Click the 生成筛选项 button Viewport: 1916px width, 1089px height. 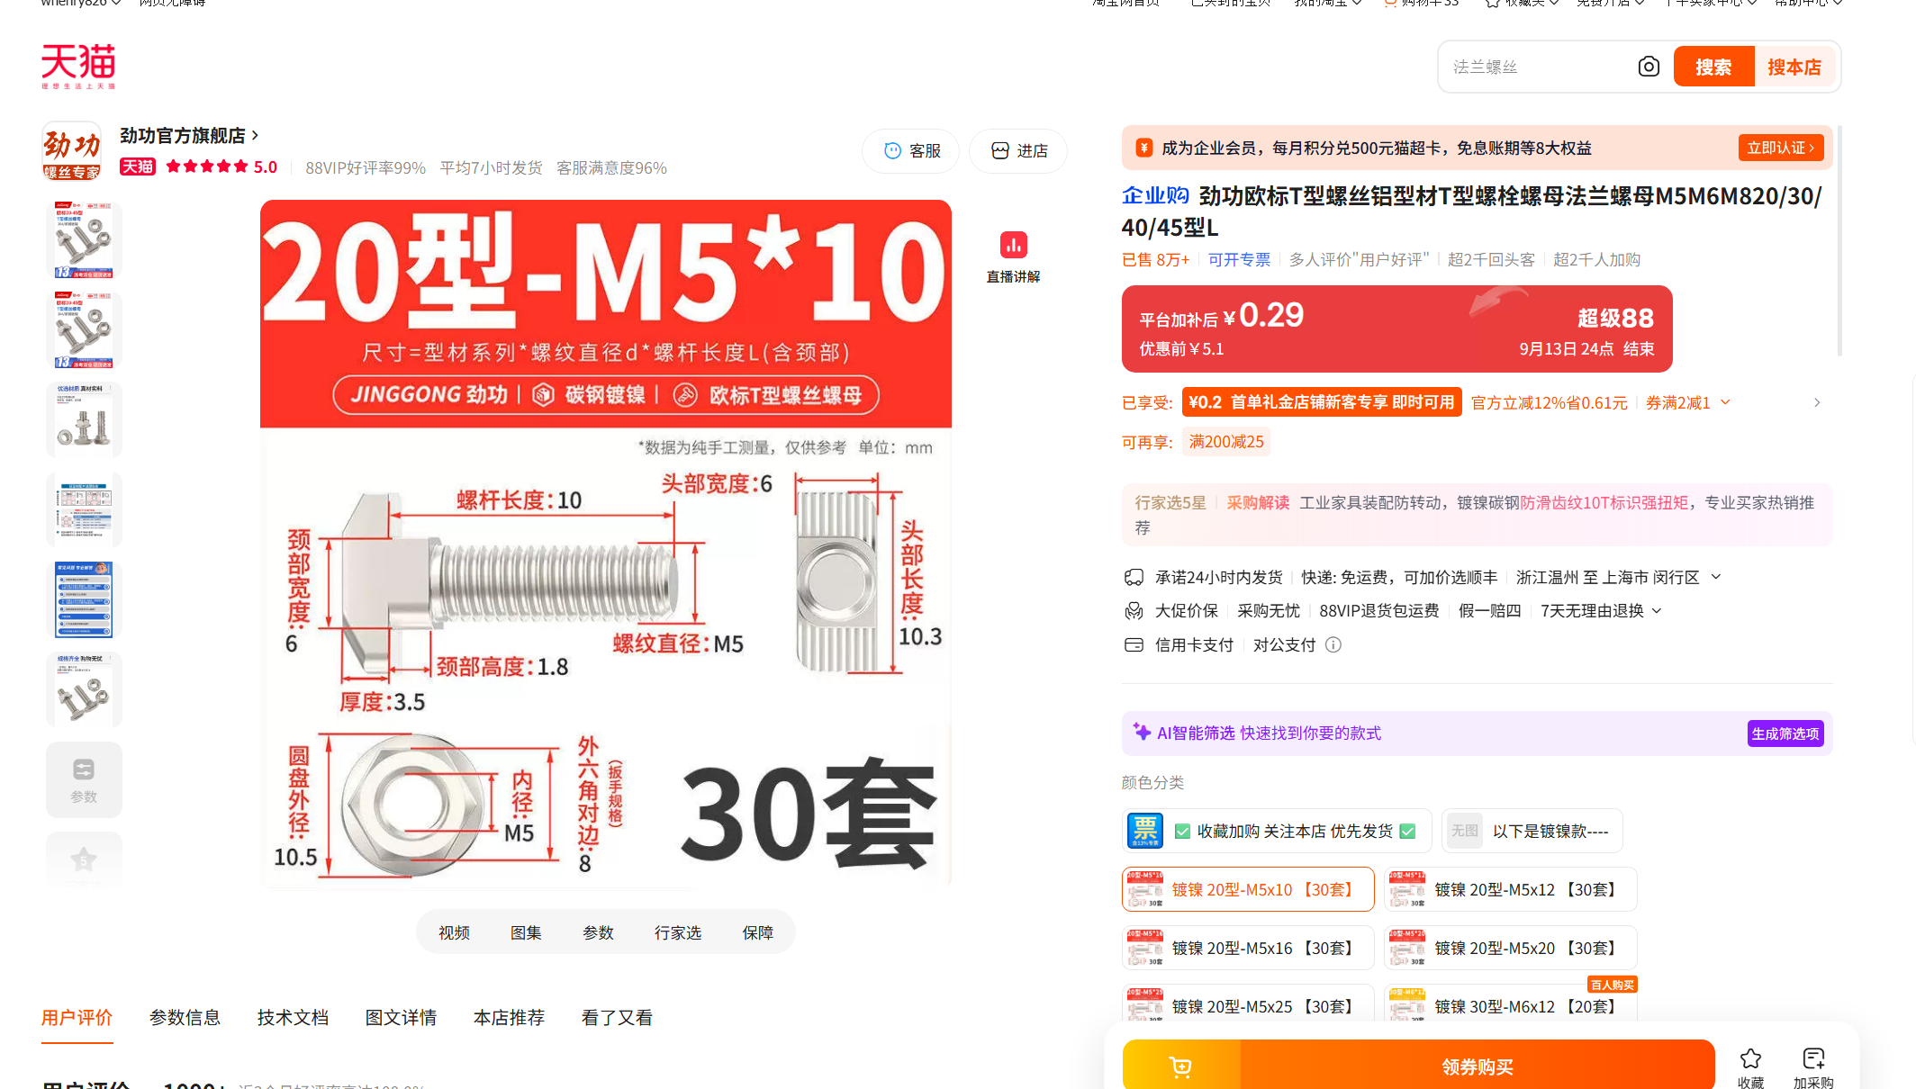pyautogui.click(x=1785, y=733)
